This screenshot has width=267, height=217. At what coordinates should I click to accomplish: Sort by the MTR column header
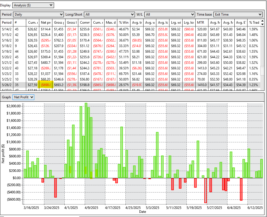coord(202,23)
